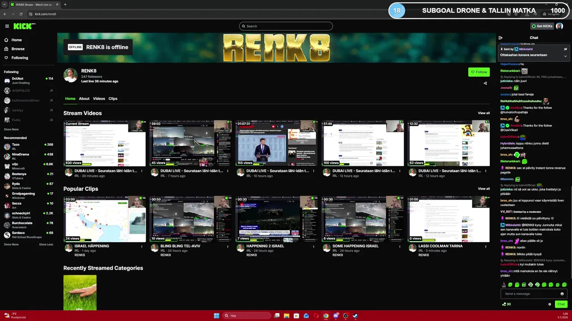This screenshot has width=572, height=321.
Task: Open schneckyirl recommended channel
Action: (29, 215)
